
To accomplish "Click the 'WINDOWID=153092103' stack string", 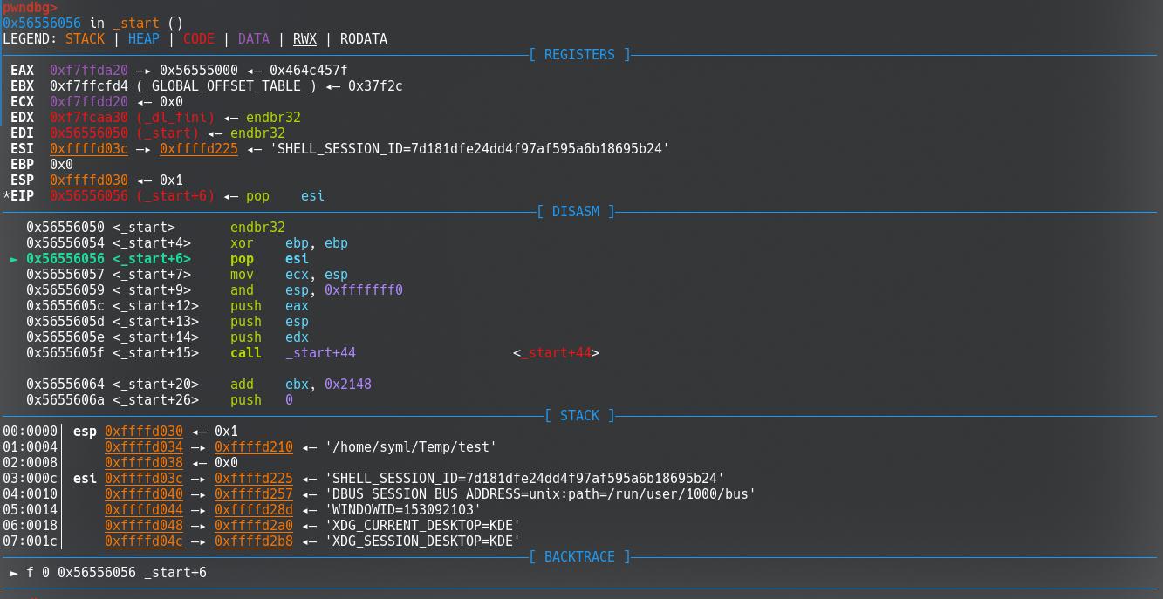I will [402, 509].
